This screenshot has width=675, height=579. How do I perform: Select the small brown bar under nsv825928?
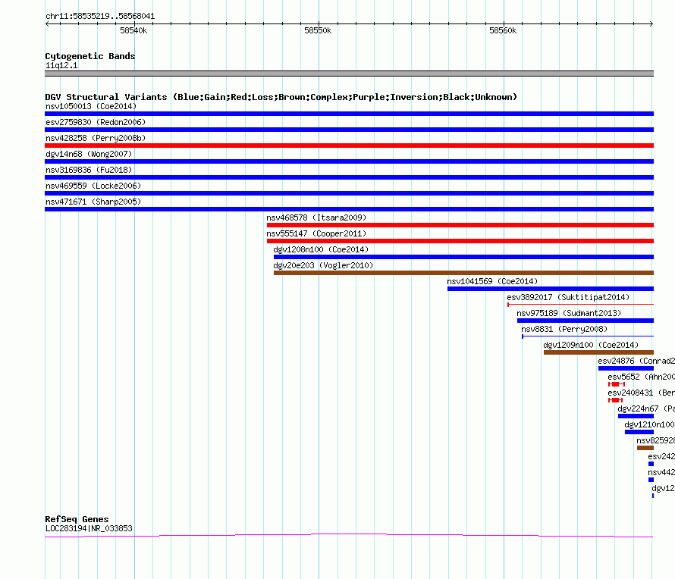[645, 448]
